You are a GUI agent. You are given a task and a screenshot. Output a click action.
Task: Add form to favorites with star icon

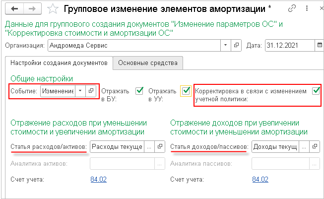pos(53,9)
